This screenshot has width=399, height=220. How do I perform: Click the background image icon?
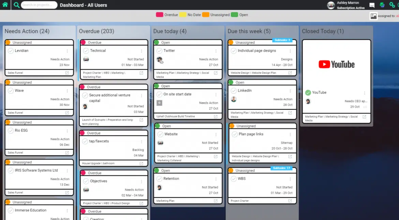pos(373,16)
